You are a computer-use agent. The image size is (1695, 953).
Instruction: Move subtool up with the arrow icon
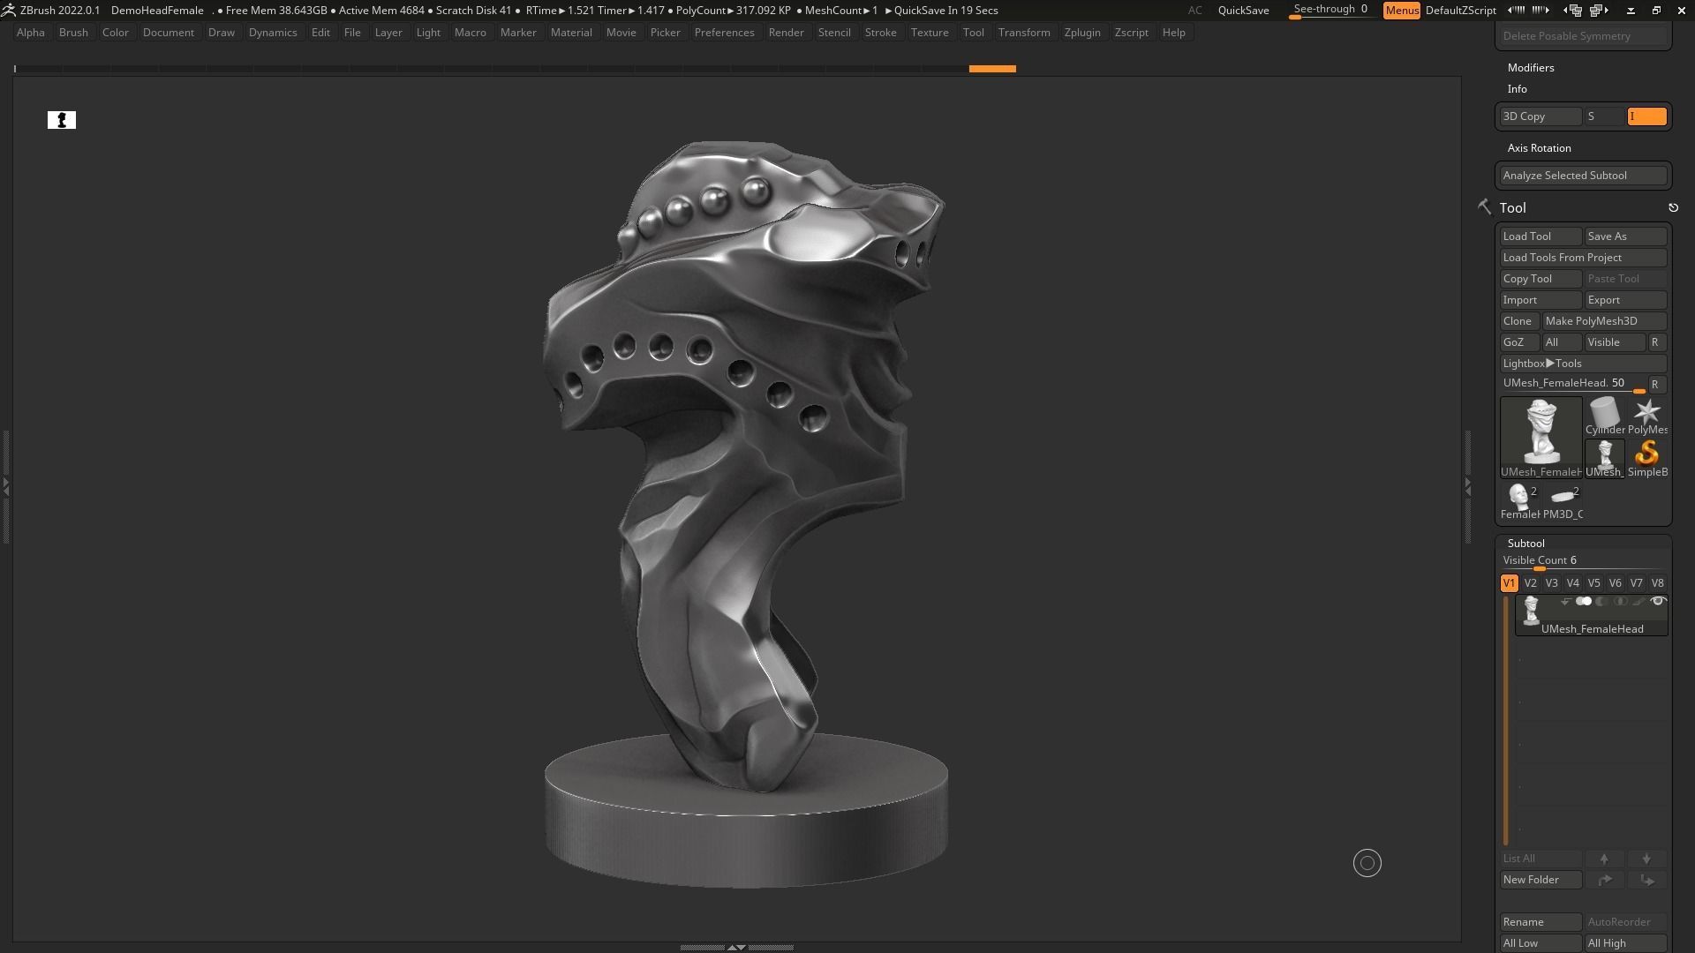tap(1604, 859)
